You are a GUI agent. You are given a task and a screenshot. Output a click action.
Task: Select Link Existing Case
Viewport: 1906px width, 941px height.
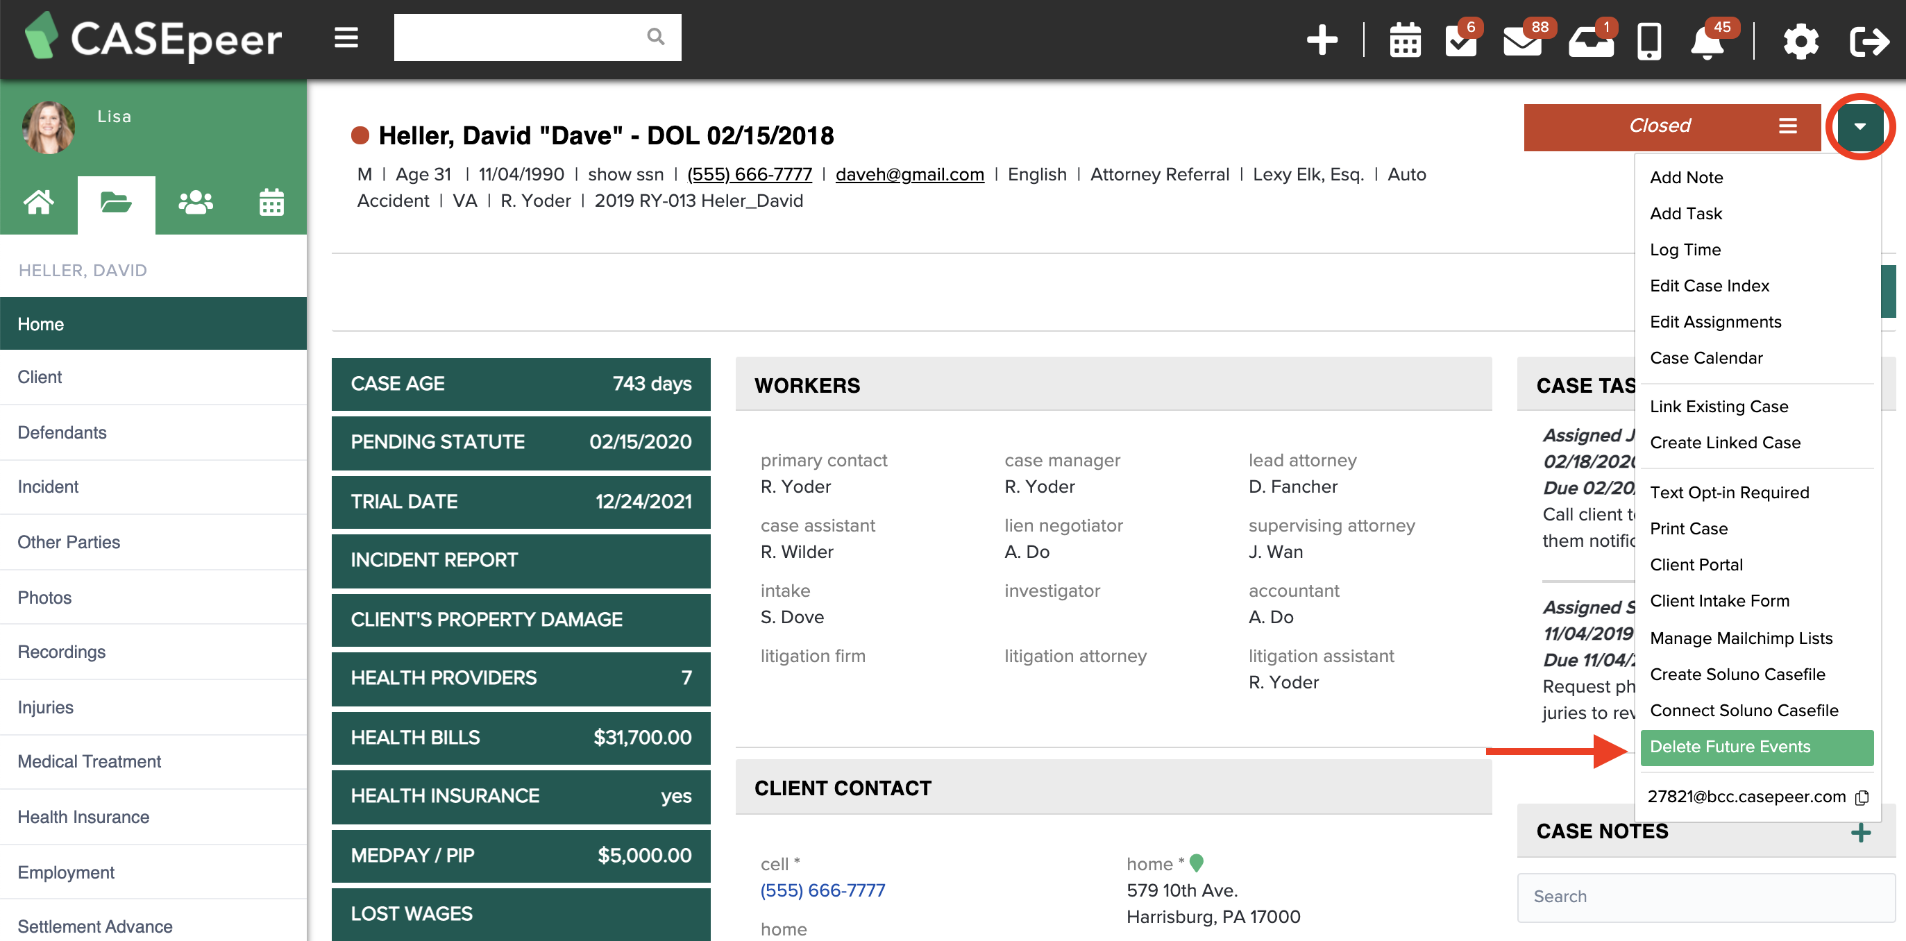[x=1719, y=407]
